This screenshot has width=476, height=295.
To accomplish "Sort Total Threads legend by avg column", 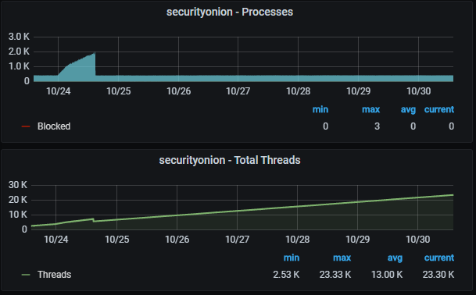I will pos(395,258).
